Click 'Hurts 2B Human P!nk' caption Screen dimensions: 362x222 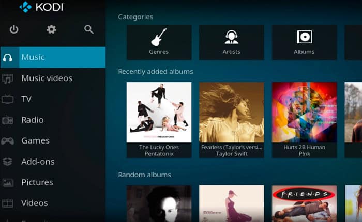(304, 151)
